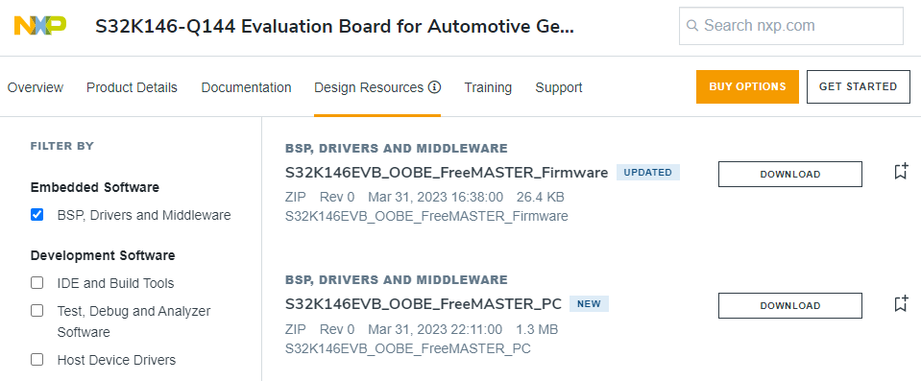Viewport: 921px width, 381px height.
Task: Click the Design Resources info icon
Action: click(x=434, y=87)
